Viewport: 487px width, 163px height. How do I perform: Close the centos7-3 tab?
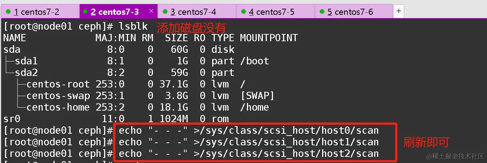pos(151,11)
